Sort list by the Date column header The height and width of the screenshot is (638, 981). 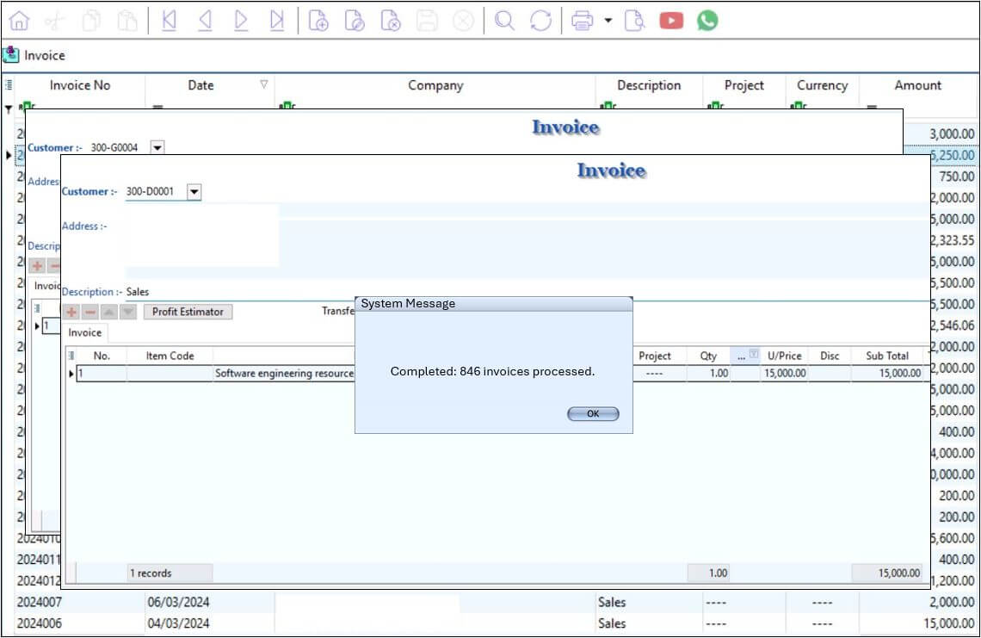point(201,85)
